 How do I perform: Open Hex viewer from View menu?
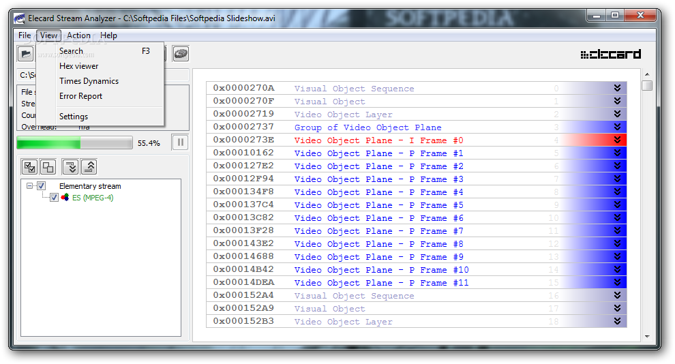[100, 66]
